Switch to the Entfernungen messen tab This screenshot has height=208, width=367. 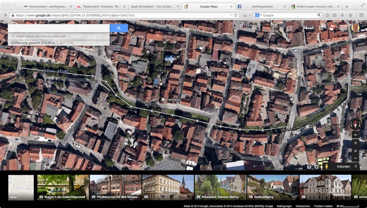(x=315, y=6)
